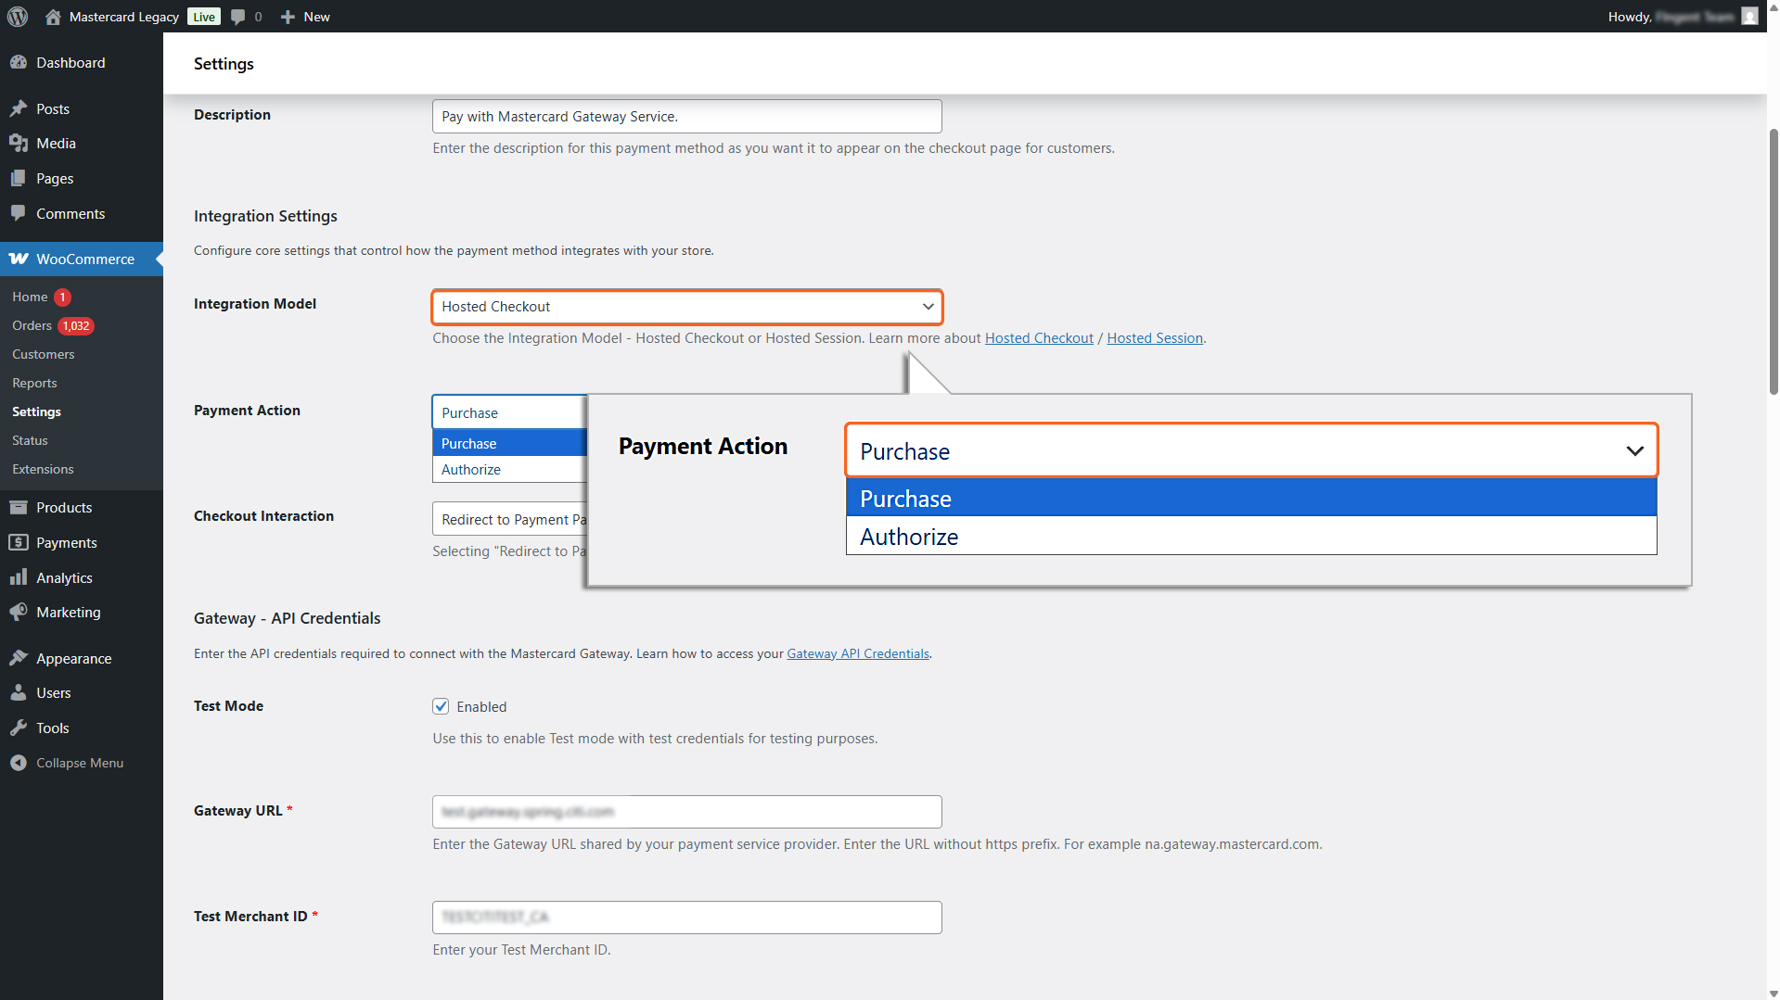Click the Products icon in sidebar
Screen dimensions: 1780x1000
point(19,508)
